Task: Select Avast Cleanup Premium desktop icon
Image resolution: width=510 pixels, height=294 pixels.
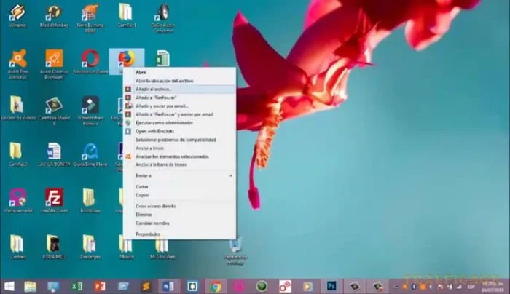Action: (x=54, y=64)
